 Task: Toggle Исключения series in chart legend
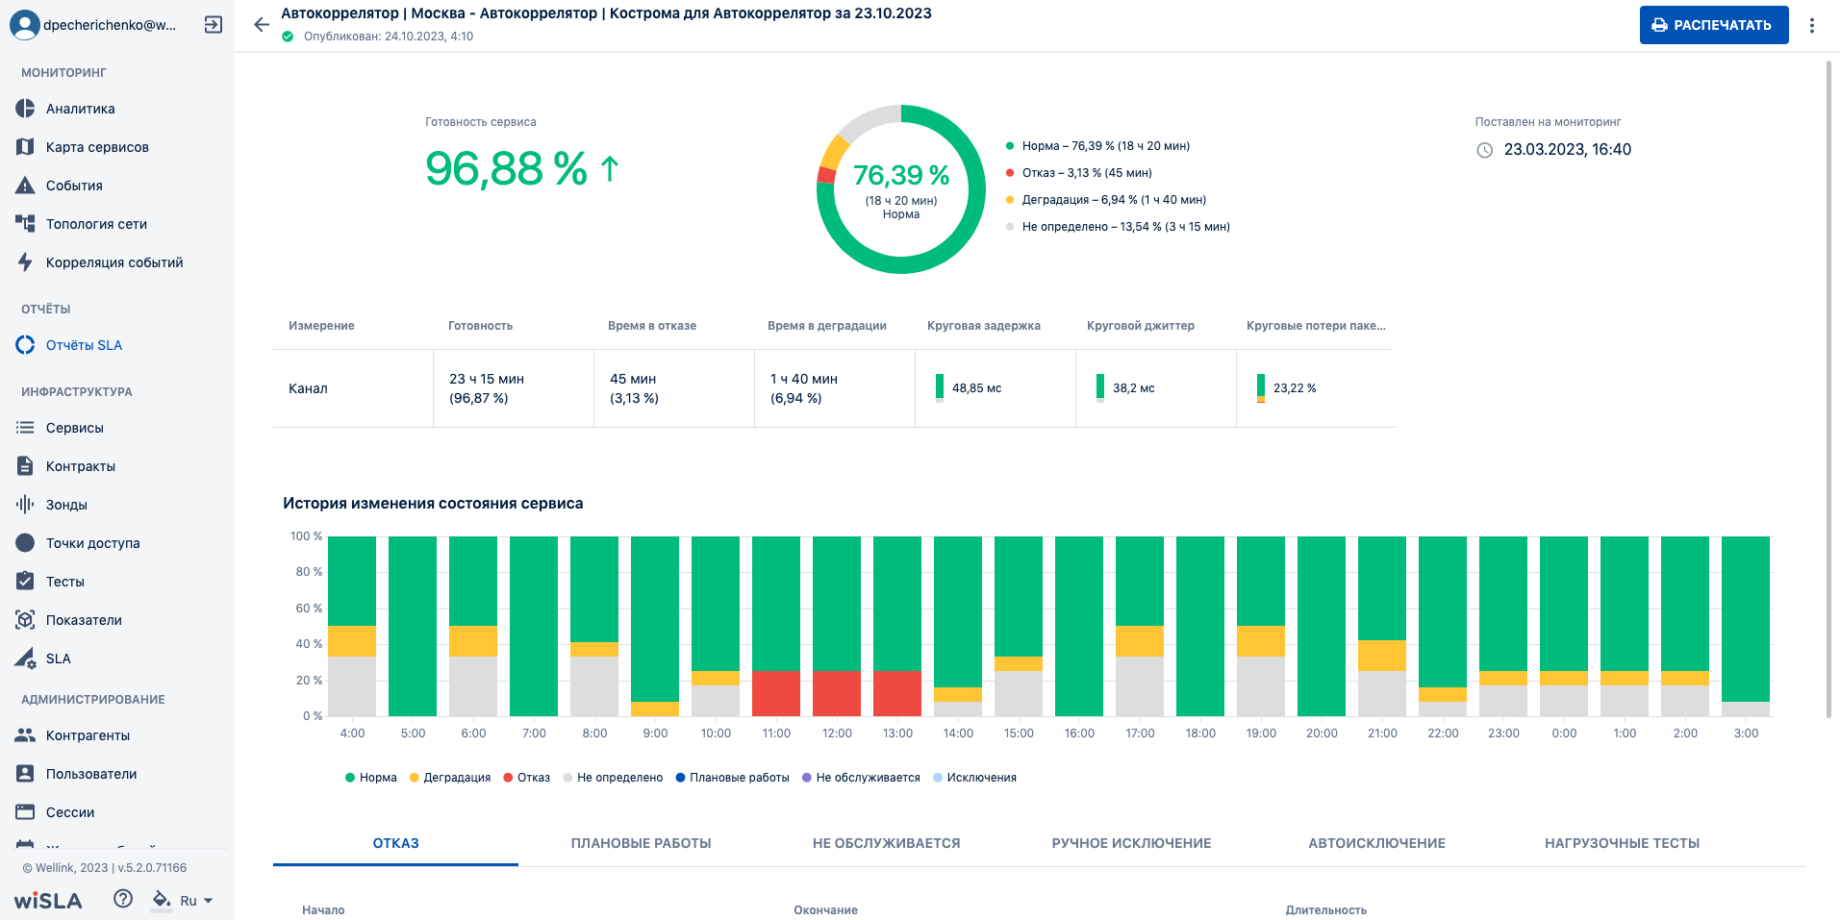point(975,778)
